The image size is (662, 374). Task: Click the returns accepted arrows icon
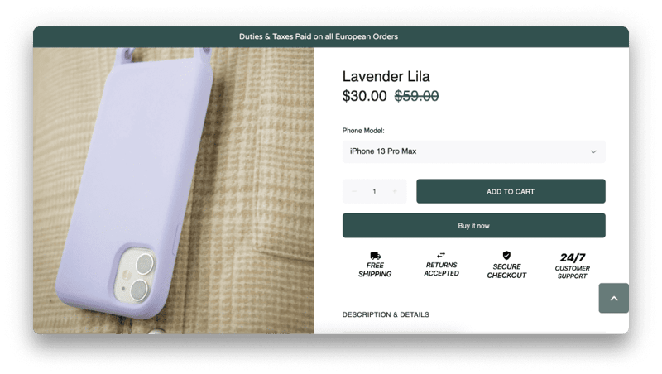(441, 255)
